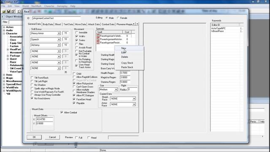Expand the Items tree node
Image resolution: width=270 pixels, height=152 pixels.
[x=4, y=75]
